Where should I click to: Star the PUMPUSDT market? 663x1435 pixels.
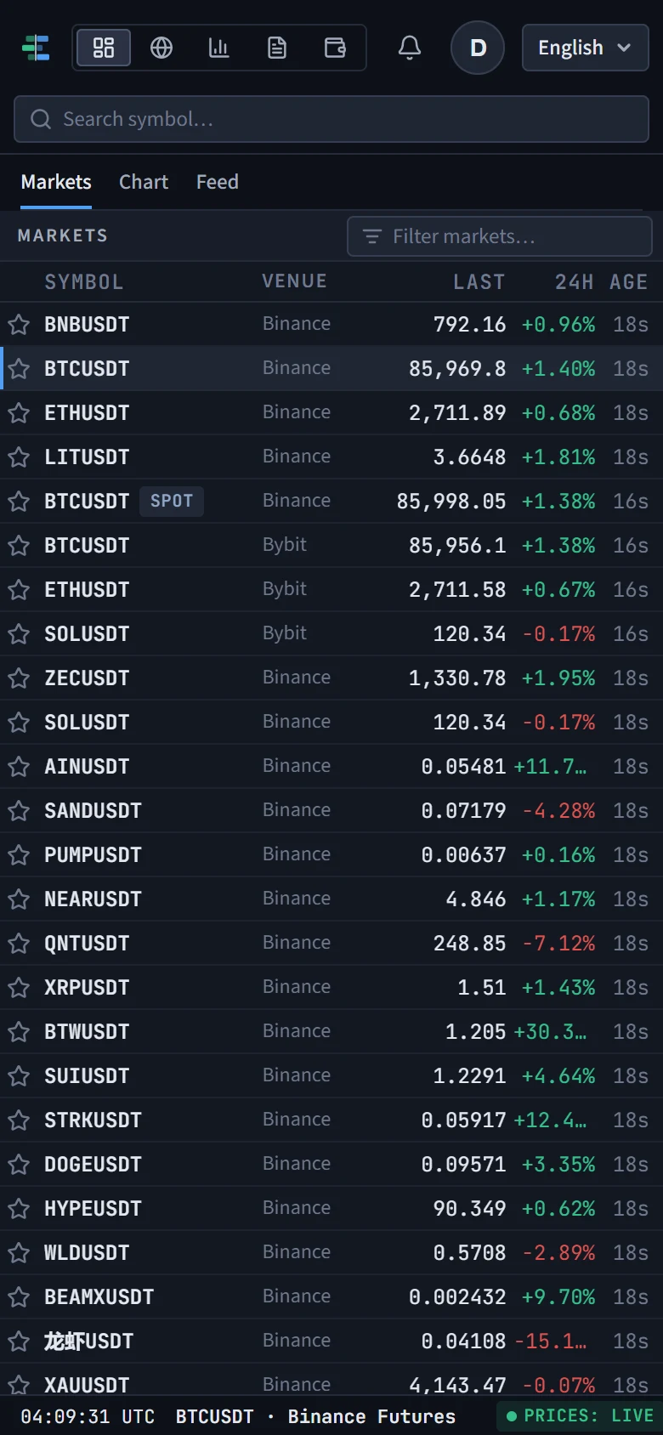[x=19, y=855]
